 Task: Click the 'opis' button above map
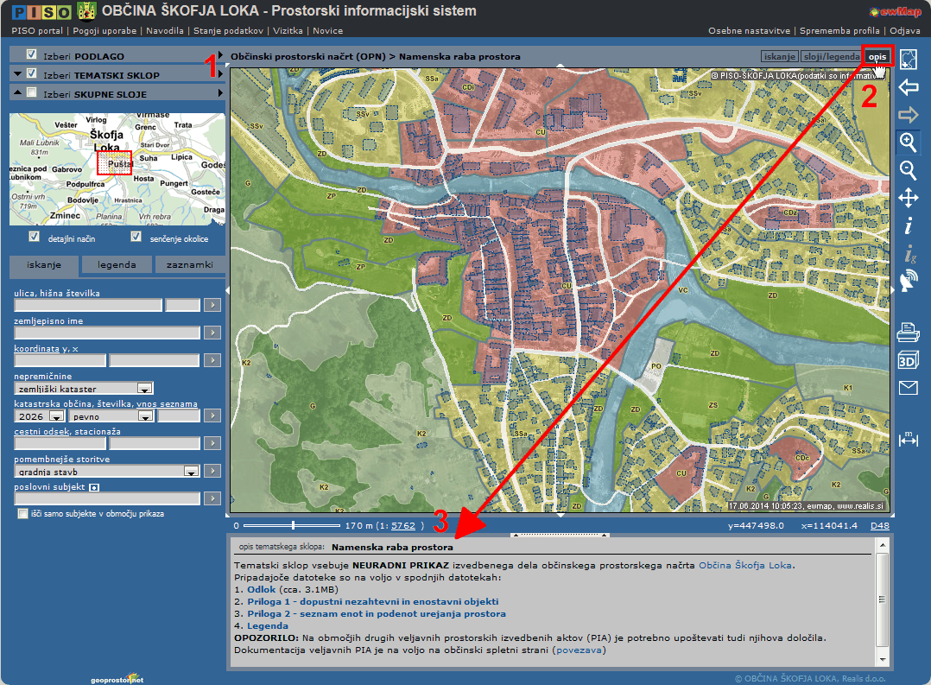(877, 57)
